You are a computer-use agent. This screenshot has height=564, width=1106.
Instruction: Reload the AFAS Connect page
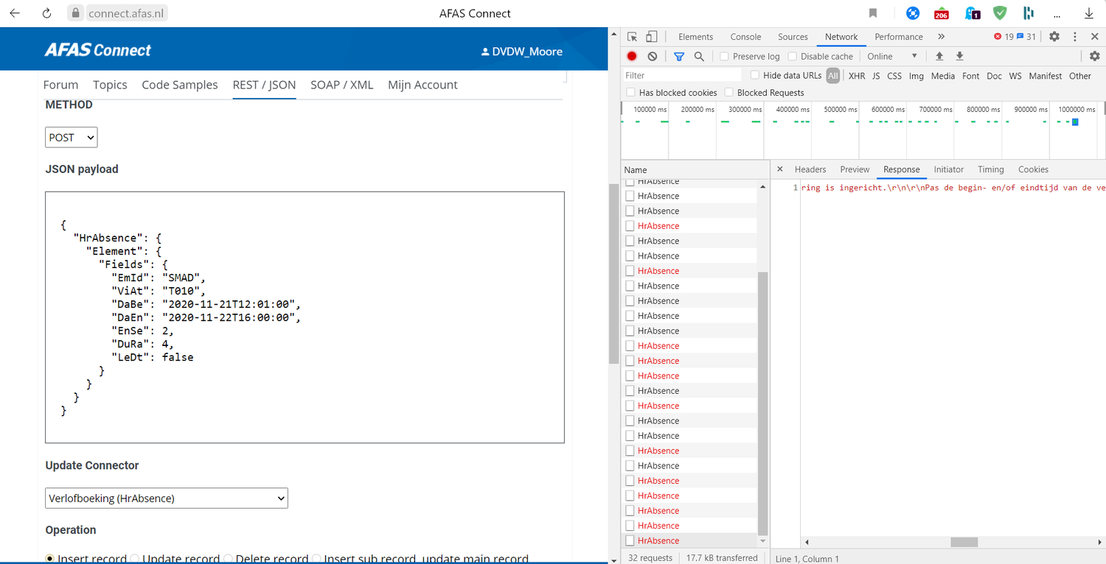click(x=46, y=13)
